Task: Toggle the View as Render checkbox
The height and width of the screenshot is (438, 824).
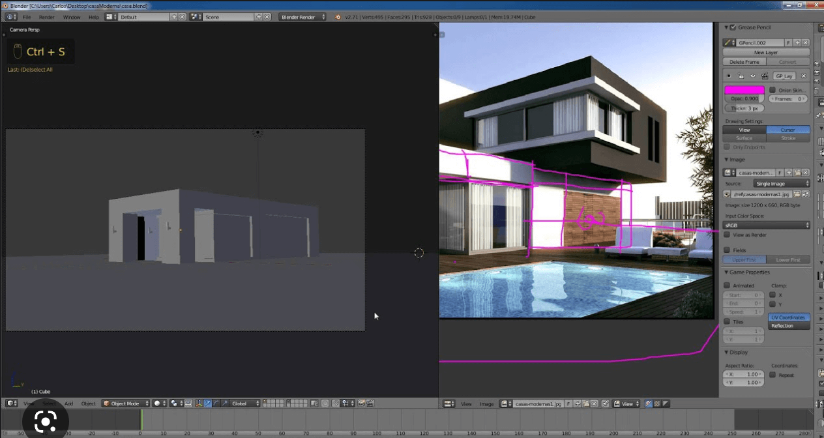Action: (727, 235)
